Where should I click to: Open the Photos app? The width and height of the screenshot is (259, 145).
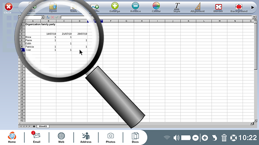110,137
